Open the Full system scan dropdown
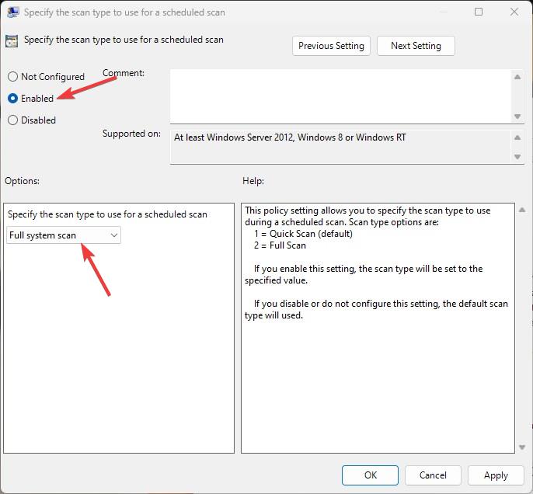Viewport: 533px width, 494px height. tap(64, 235)
